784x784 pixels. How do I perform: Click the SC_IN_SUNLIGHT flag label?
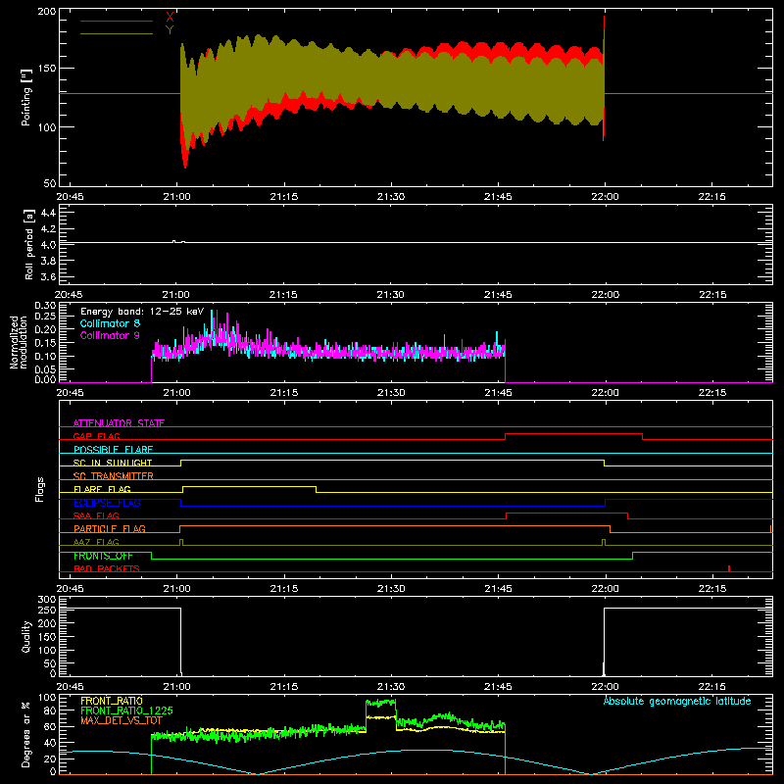(x=113, y=463)
